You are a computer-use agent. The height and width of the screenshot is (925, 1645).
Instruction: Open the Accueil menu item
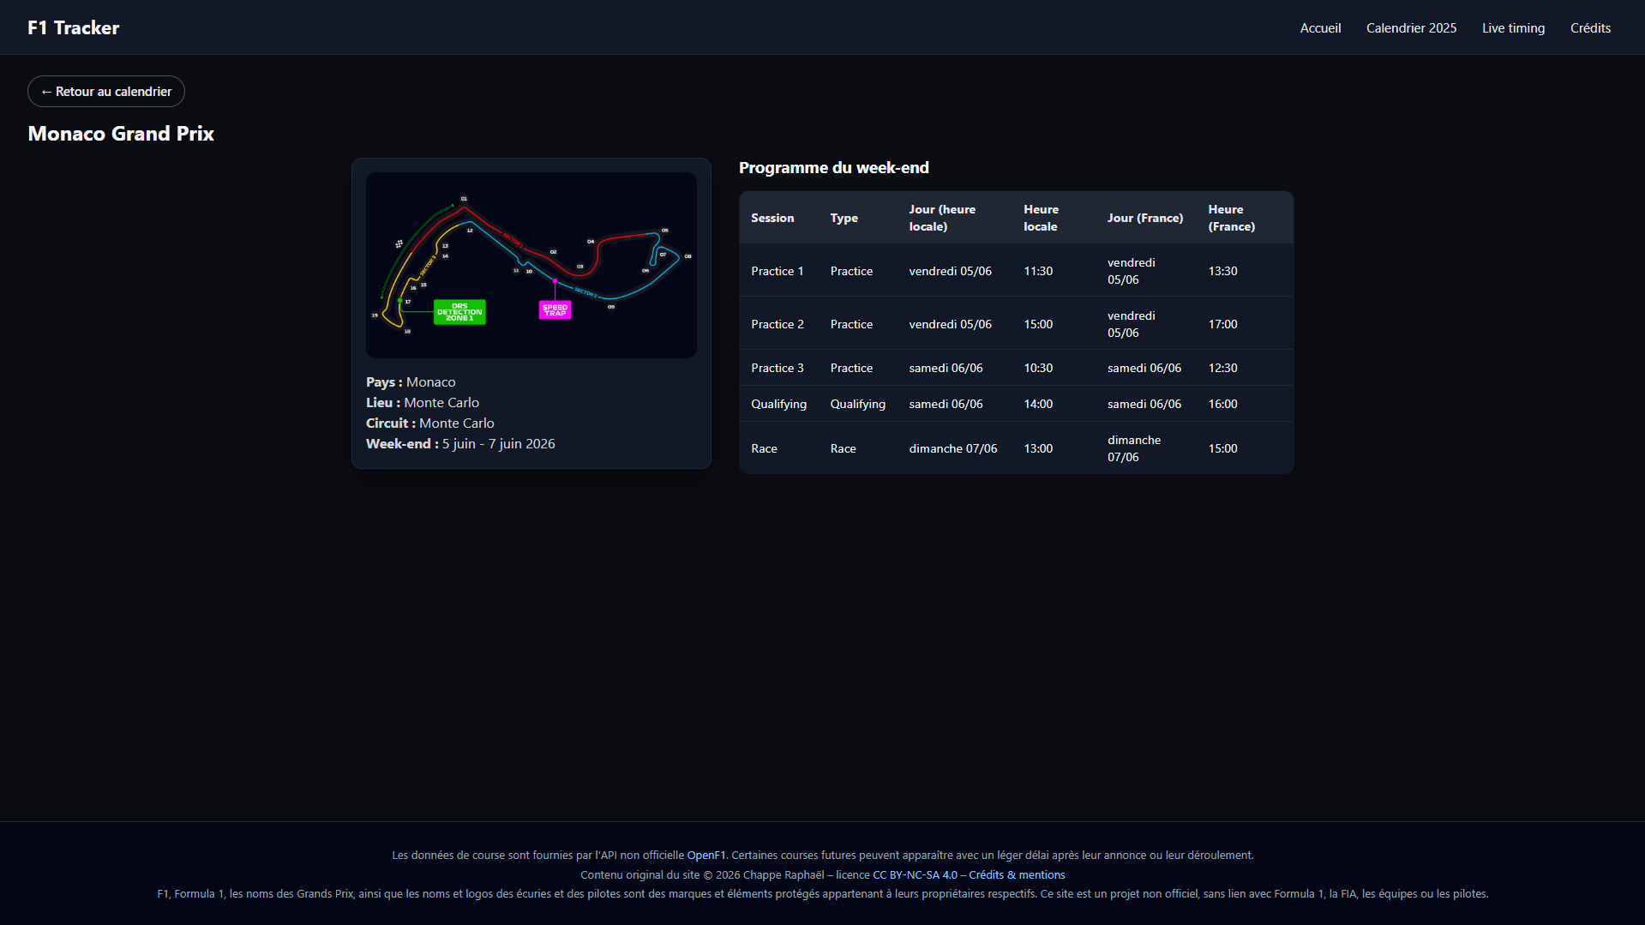pyautogui.click(x=1319, y=27)
